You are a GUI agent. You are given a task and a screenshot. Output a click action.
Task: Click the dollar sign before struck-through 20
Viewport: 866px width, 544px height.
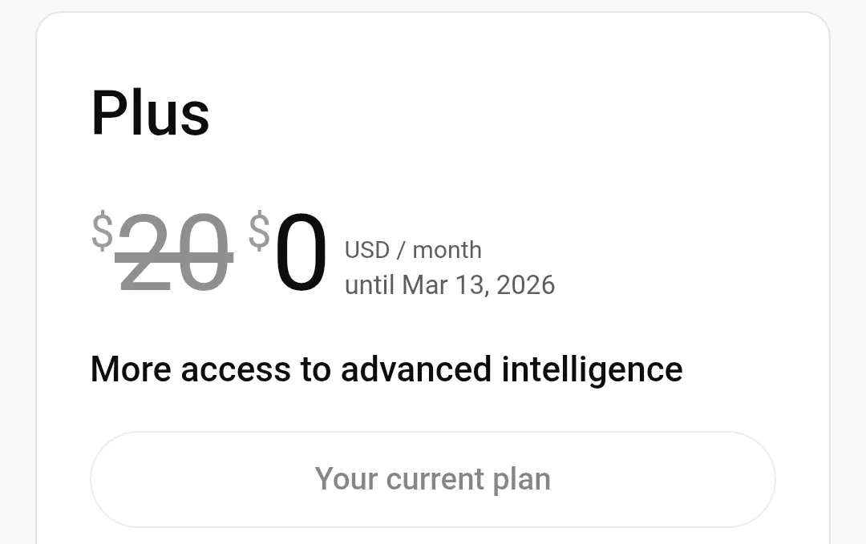(102, 232)
